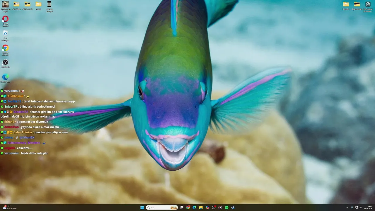The image size is (375, 211).
Task: Click username 'AliAlbayrak' in chat overlay
Action: (15, 96)
